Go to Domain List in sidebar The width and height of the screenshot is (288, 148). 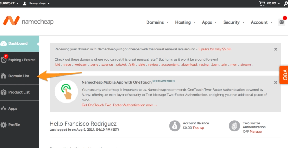coord(19,76)
